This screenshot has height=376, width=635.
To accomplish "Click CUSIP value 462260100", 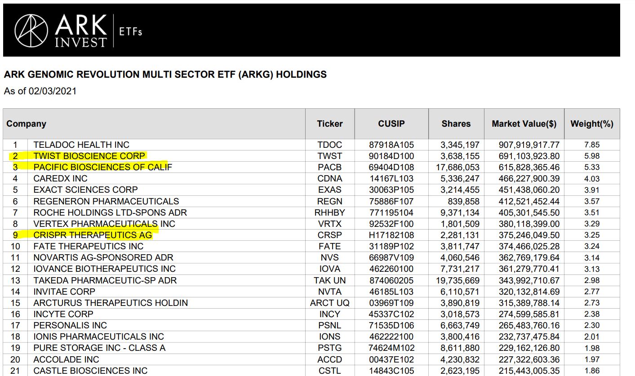I will tap(391, 269).
